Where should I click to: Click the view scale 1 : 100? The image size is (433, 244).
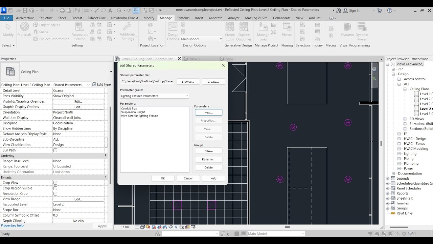[x=125, y=227]
